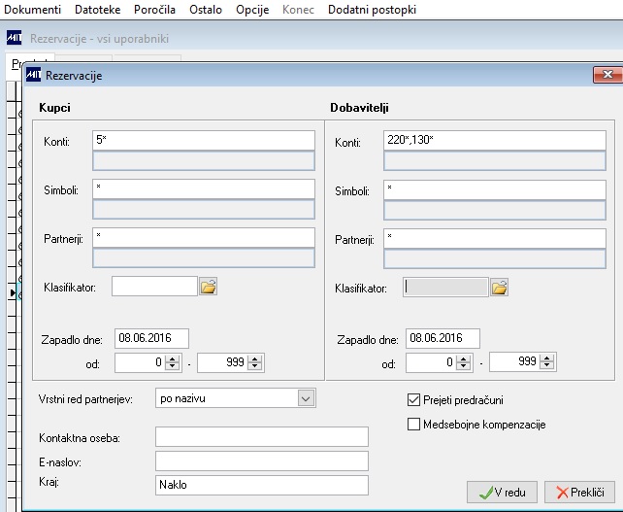Uncheck the Prejeti predračuni checkbox

(413, 400)
